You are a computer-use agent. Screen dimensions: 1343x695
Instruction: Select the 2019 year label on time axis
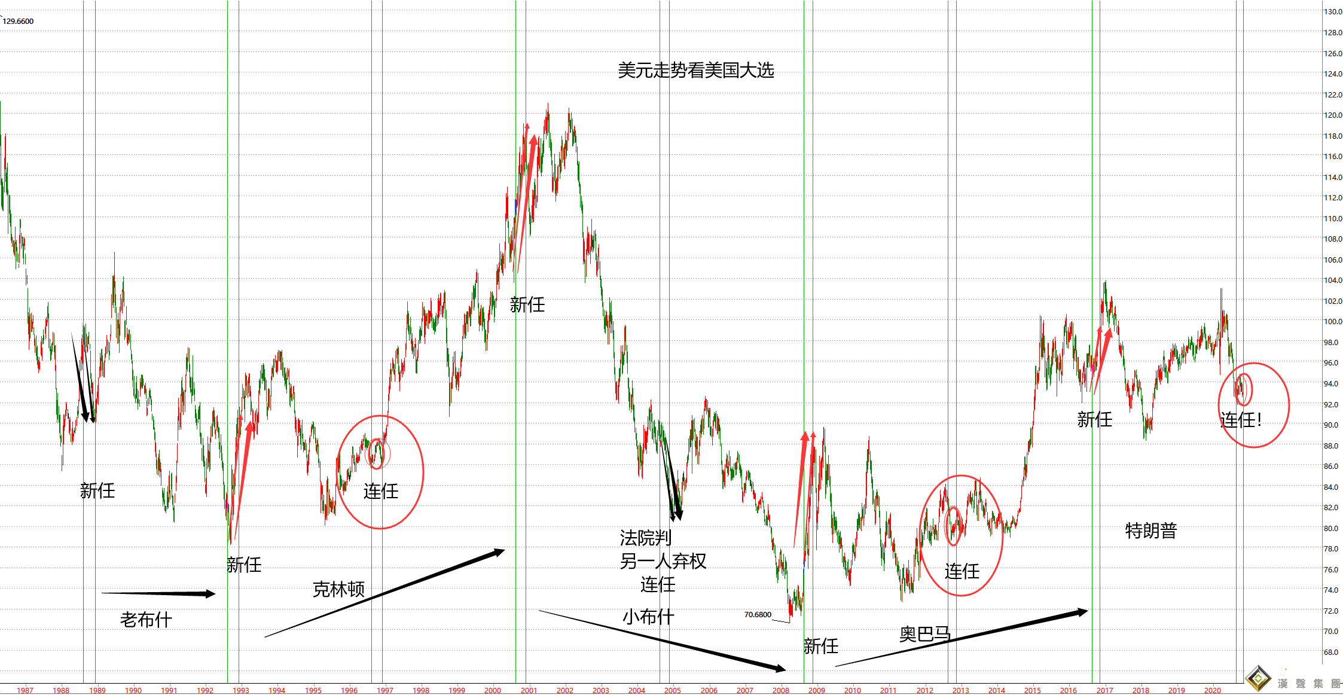tap(1177, 690)
